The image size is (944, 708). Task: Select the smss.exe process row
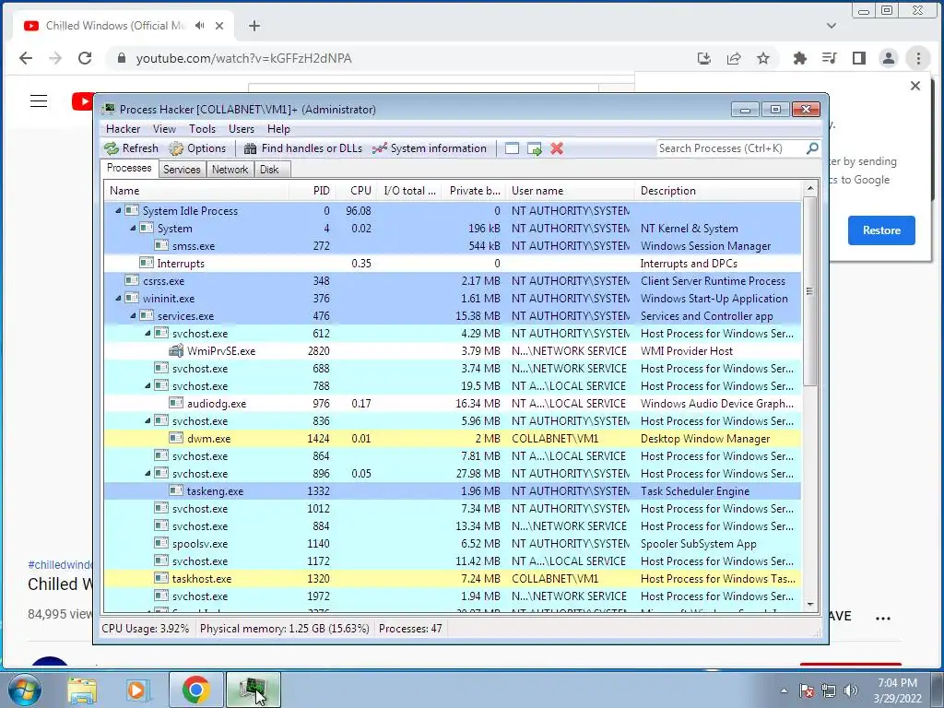click(x=452, y=245)
